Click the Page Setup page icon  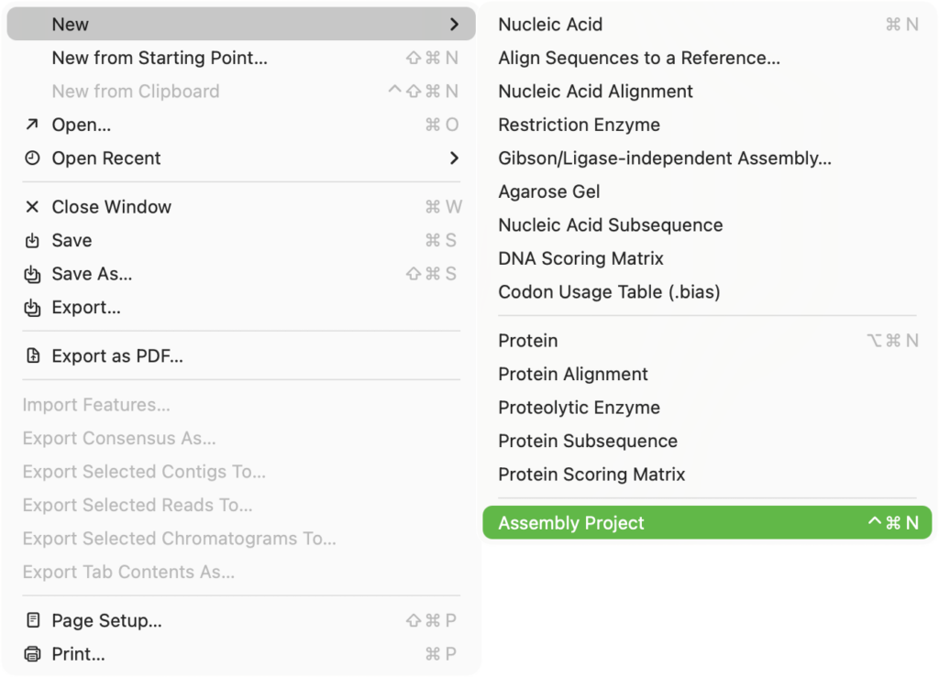click(x=33, y=620)
